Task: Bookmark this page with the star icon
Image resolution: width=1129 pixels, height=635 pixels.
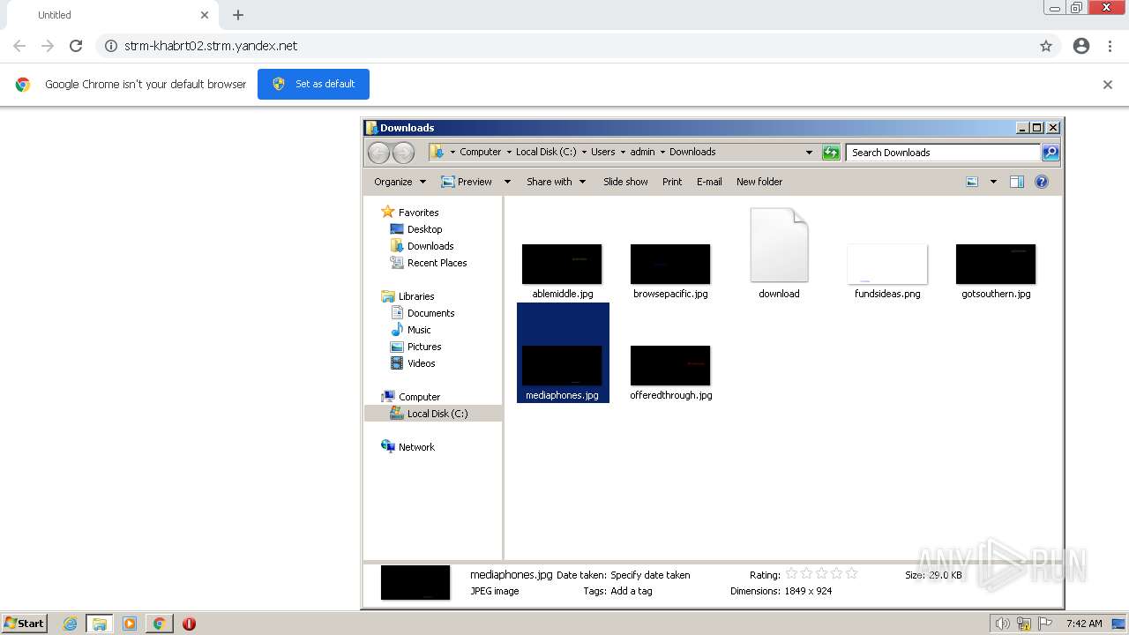Action: (x=1046, y=46)
